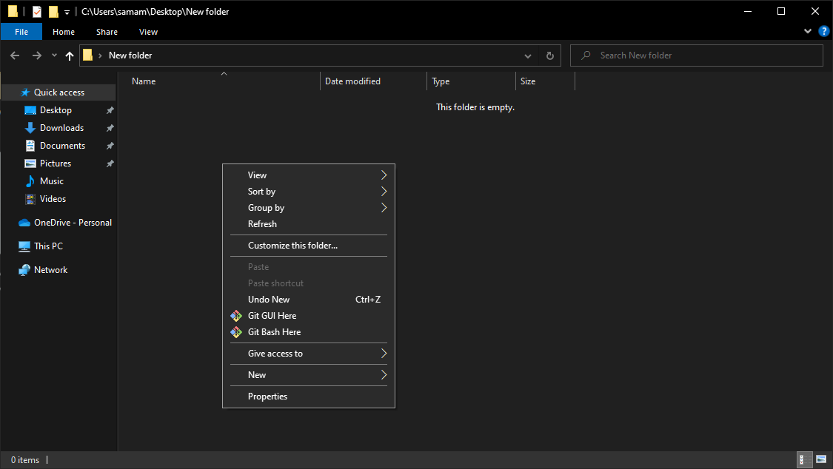
Task: Open the View submenu in context menu
Action: (x=309, y=175)
